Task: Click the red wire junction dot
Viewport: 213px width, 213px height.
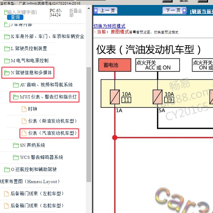Action: (x=115, y=138)
